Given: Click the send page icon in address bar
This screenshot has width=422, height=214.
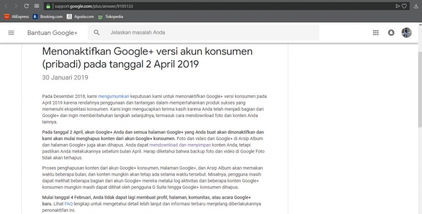Looking at the screenshot, I should click(x=397, y=6).
